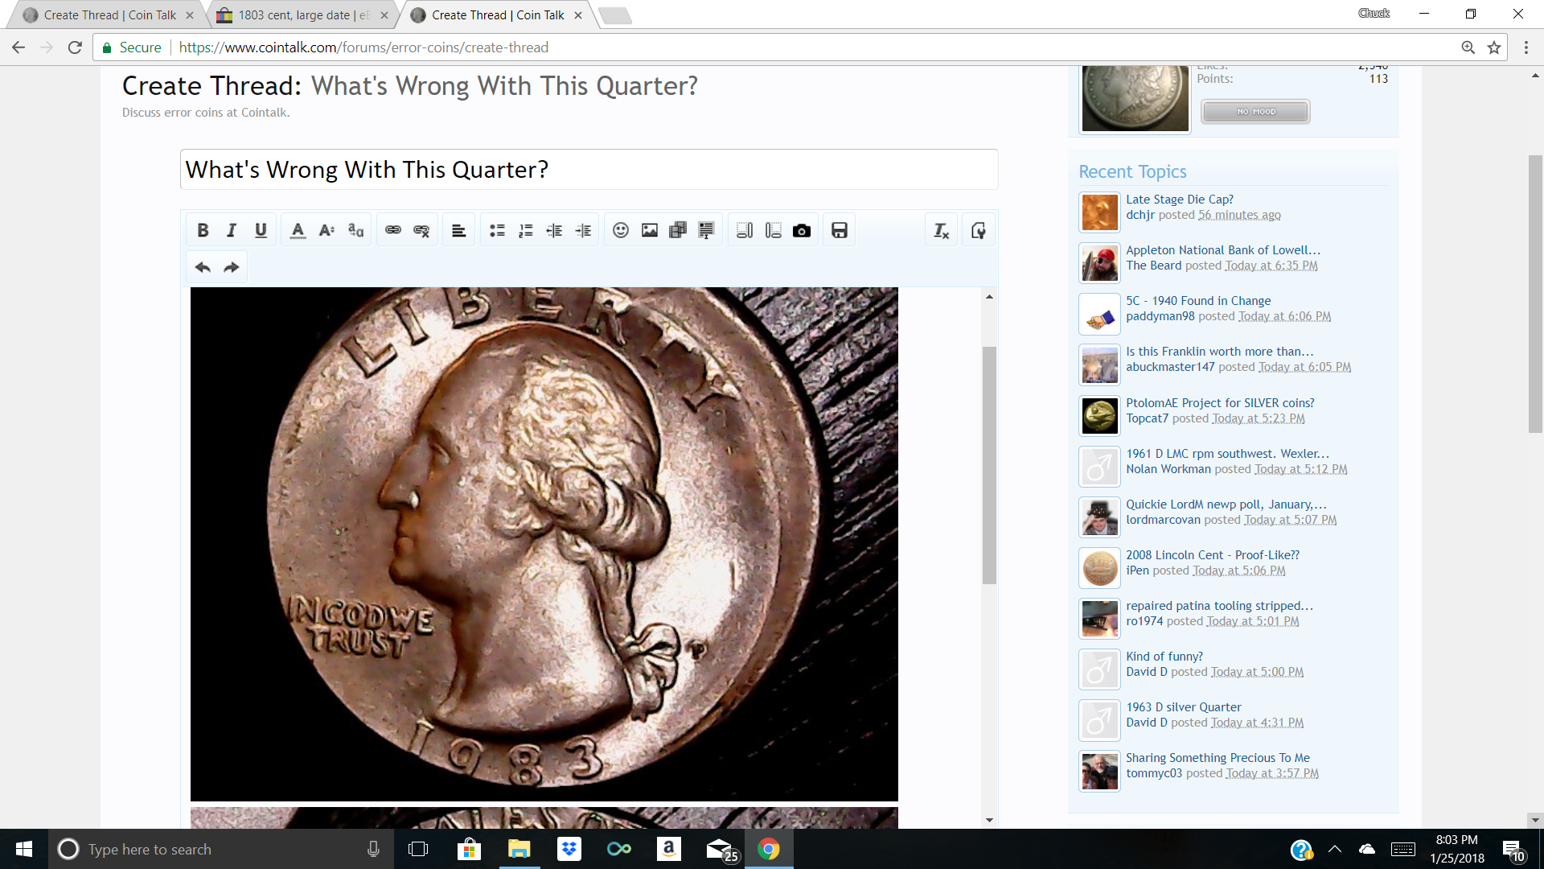
Task: Toggle italic formatting in editor
Action: [232, 231]
